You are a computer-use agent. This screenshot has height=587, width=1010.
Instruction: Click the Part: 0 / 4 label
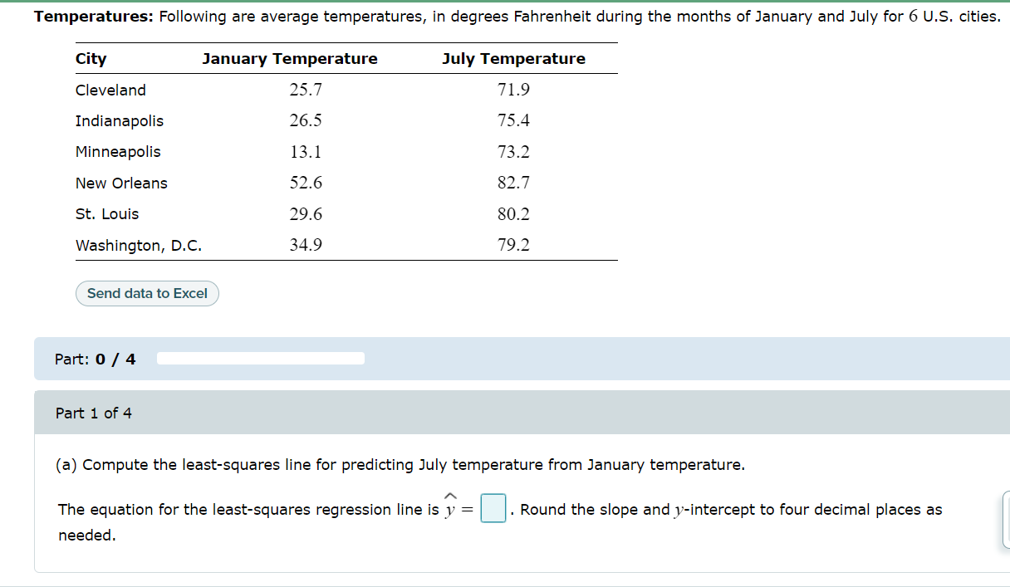pos(96,358)
